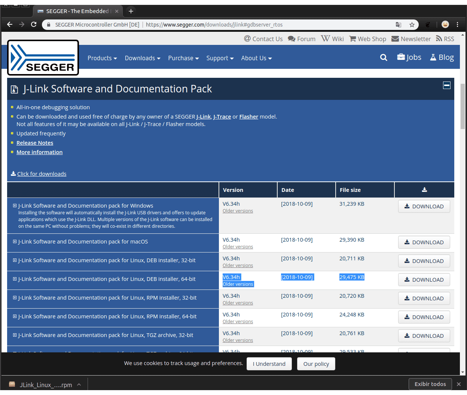Image resolution: width=467 pixels, height=395 pixels.
Task: Collapse the J-Link Software pack panel
Action: pos(447,85)
